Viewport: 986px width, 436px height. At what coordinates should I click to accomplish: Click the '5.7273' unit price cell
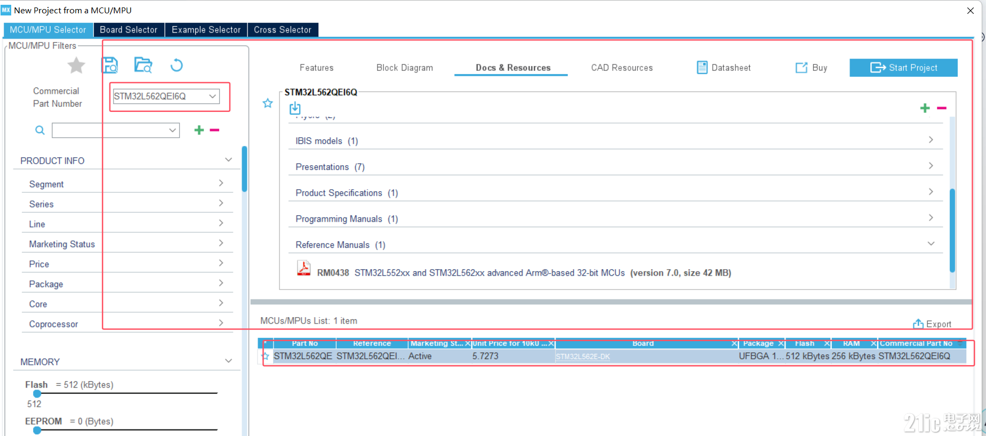(485, 356)
